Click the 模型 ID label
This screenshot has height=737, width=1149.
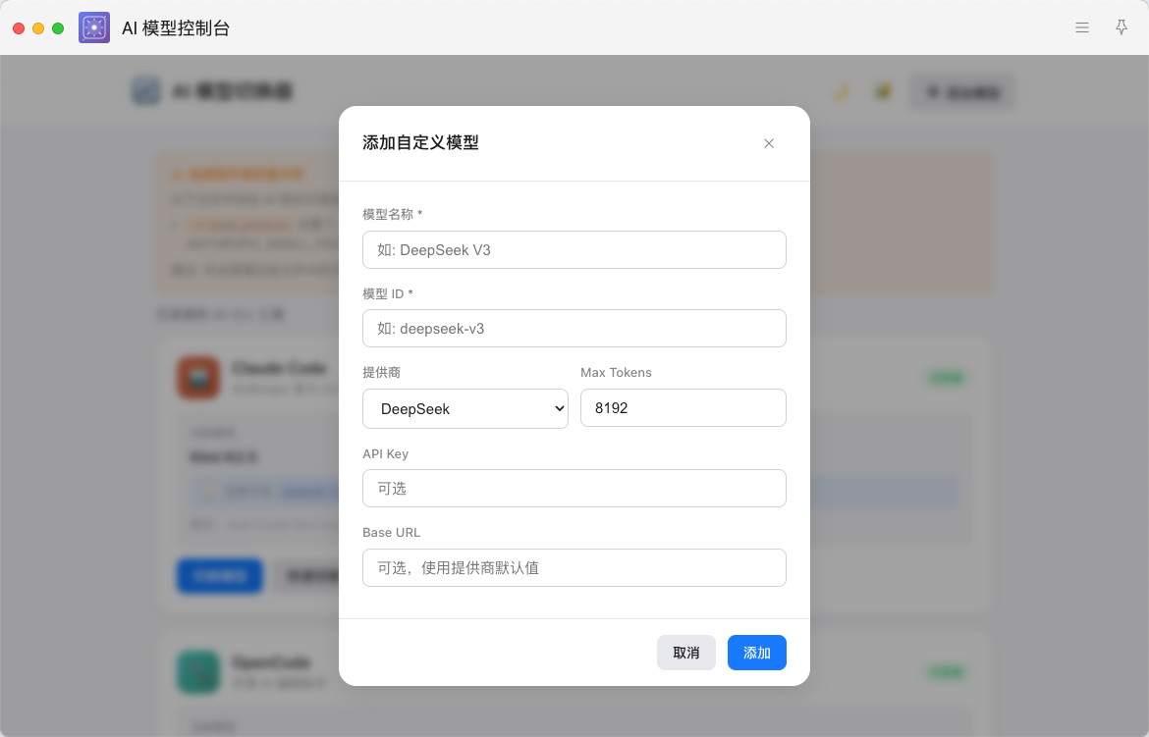coord(388,293)
